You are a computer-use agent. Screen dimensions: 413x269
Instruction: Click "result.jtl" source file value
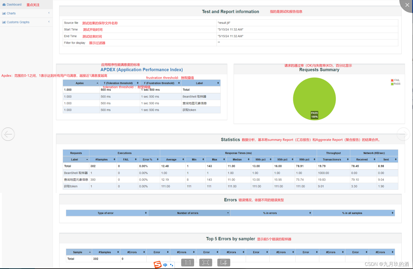[x=224, y=23]
